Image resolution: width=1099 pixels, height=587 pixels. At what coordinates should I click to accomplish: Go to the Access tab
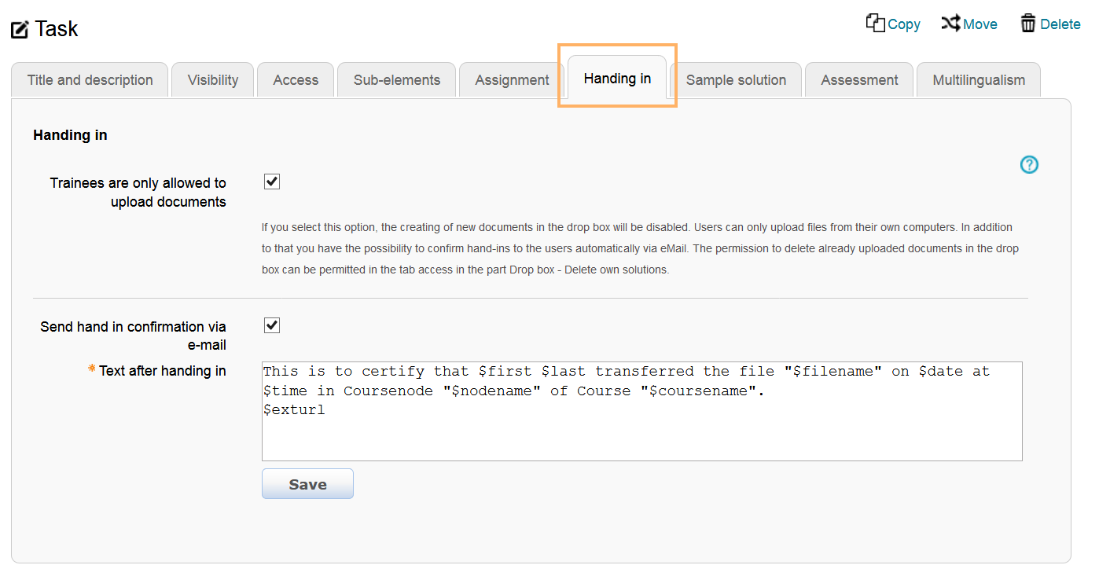296,80
